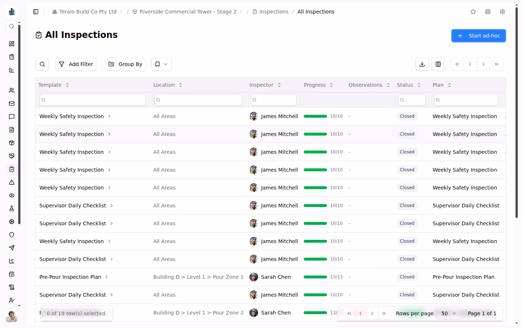Click the Location filter input field
Viewport: 525px width, 328px height.
[198, 100]
